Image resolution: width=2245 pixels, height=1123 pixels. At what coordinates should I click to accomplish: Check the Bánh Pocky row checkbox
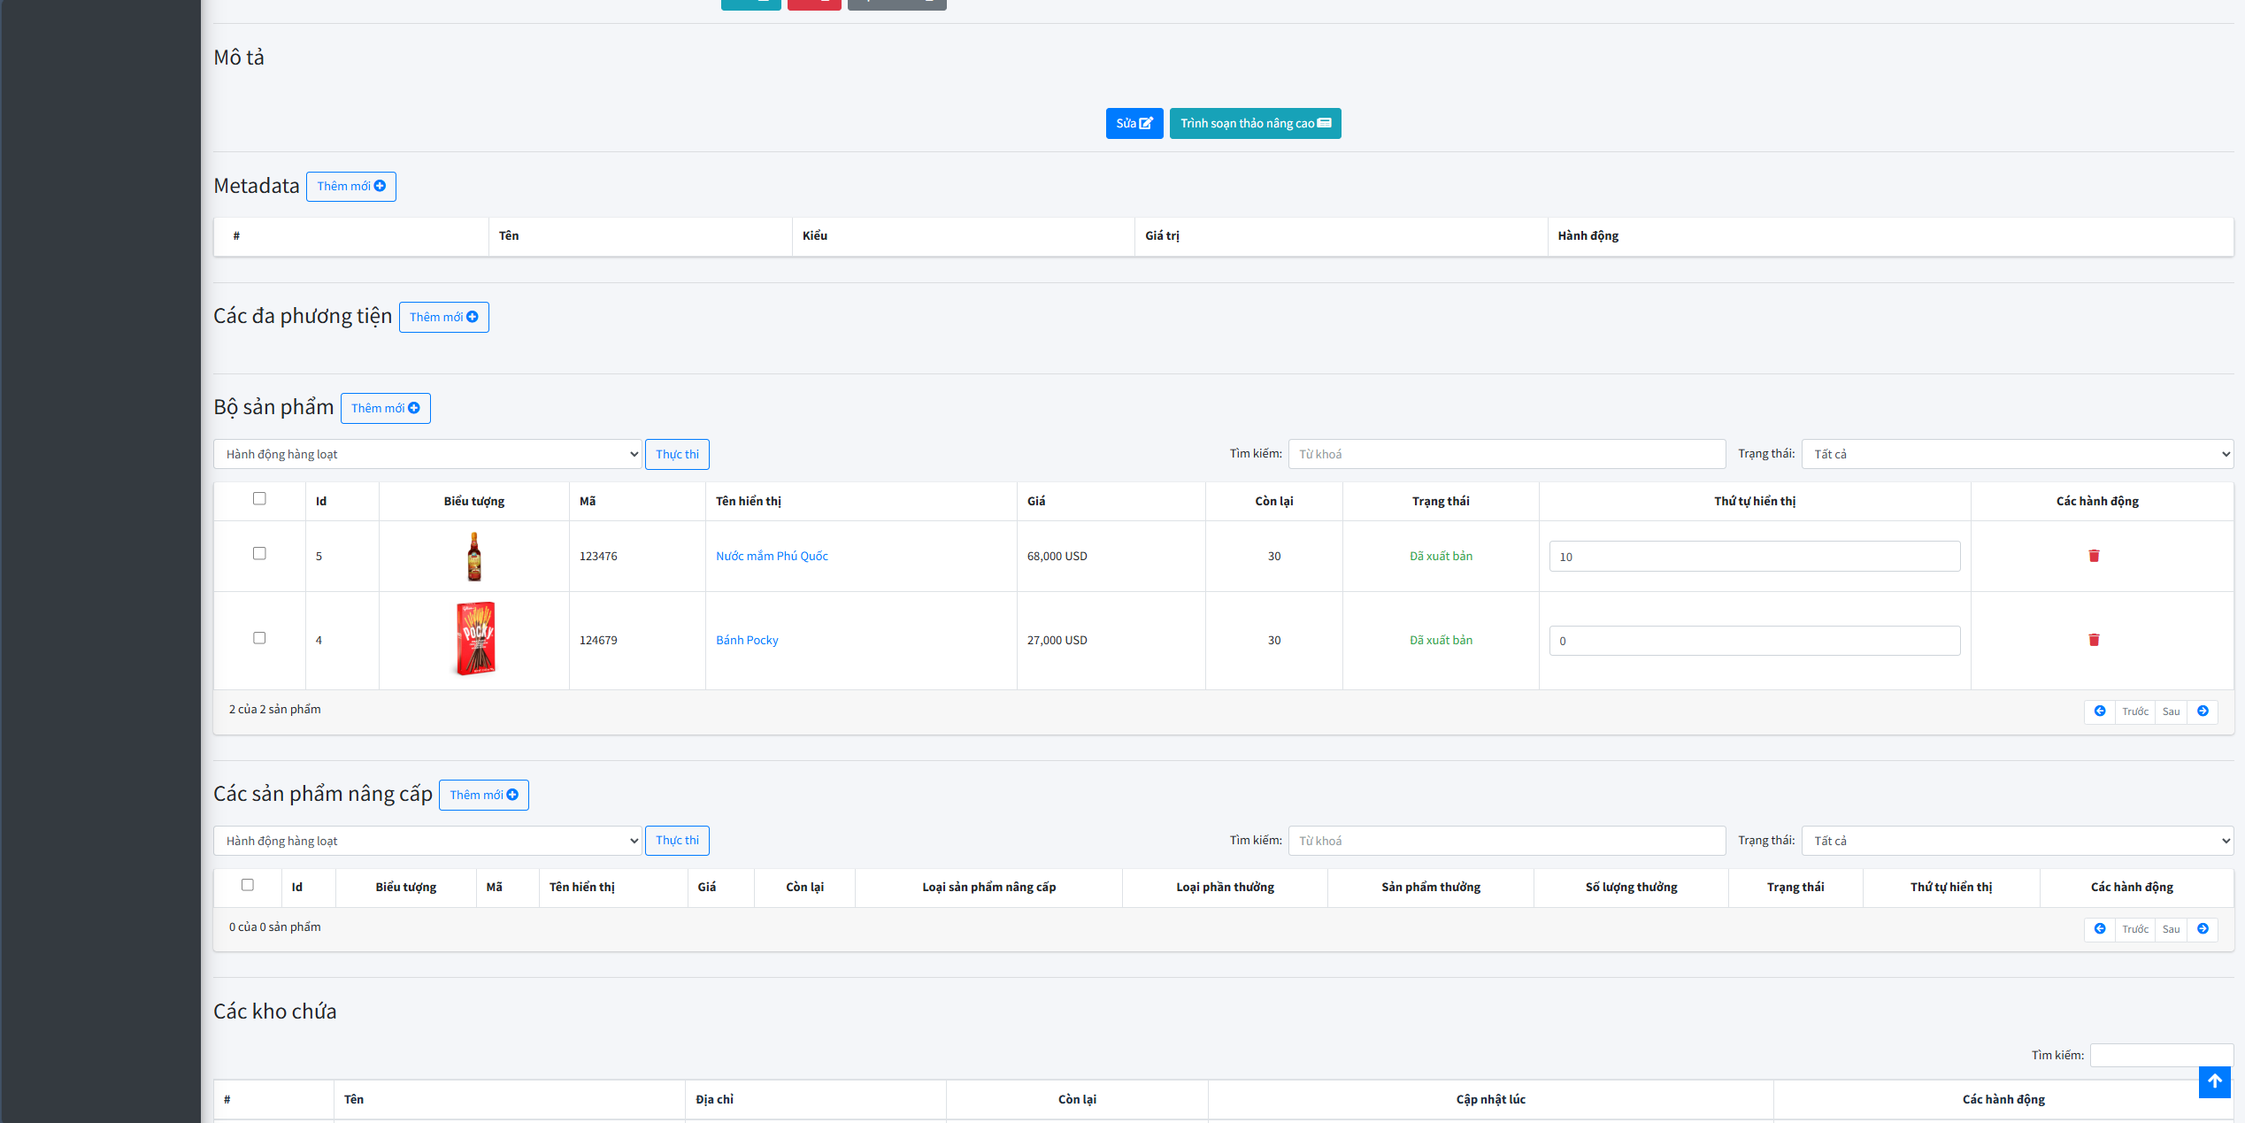(x=259, y=638)
